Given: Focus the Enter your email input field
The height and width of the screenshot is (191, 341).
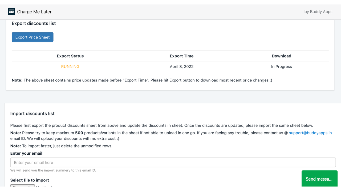Looking at the screenshot, I should [173, 163].
